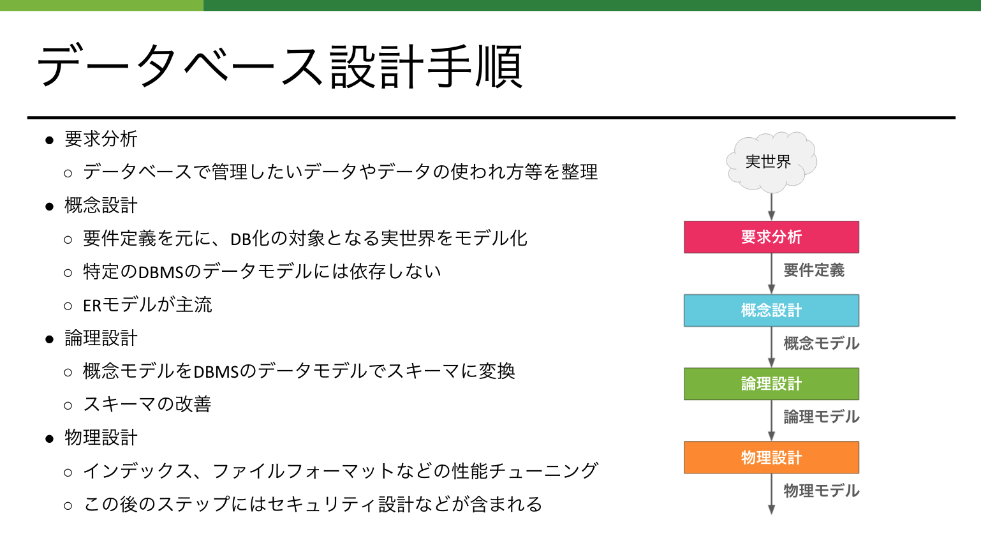Click the 物理設計 bullet heading

(101, 438)
